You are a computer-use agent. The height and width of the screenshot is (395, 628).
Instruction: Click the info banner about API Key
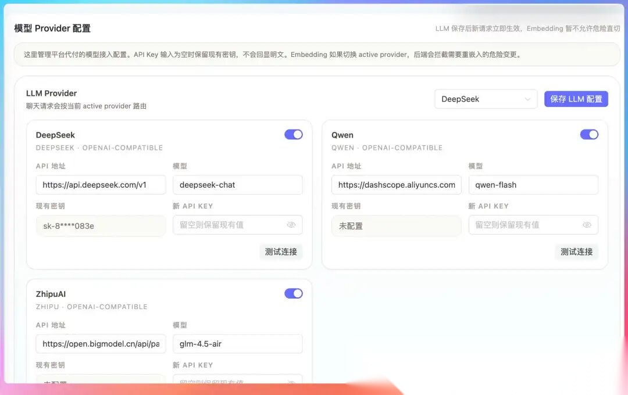(317, 55)
